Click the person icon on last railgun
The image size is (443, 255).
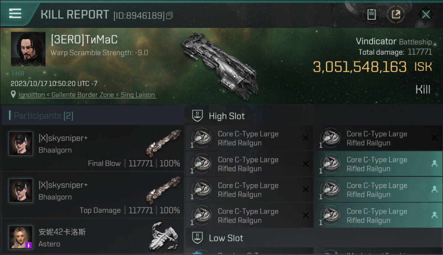pyautogui.click(x=434, y=215)
